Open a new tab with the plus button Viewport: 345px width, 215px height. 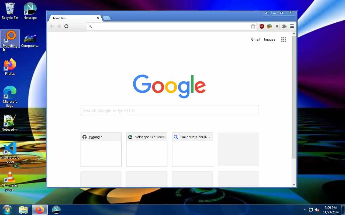click(x=107, y=18)
